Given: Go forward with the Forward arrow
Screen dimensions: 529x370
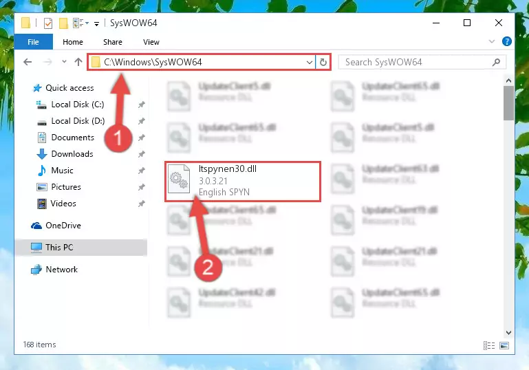Looking at the screenshot, I should point(47,62).
